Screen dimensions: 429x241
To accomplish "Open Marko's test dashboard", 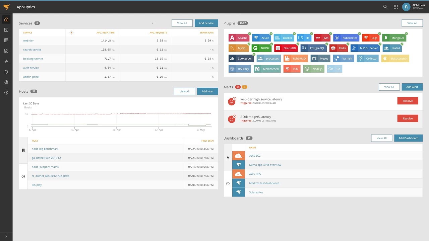I will tap(264, 183).
